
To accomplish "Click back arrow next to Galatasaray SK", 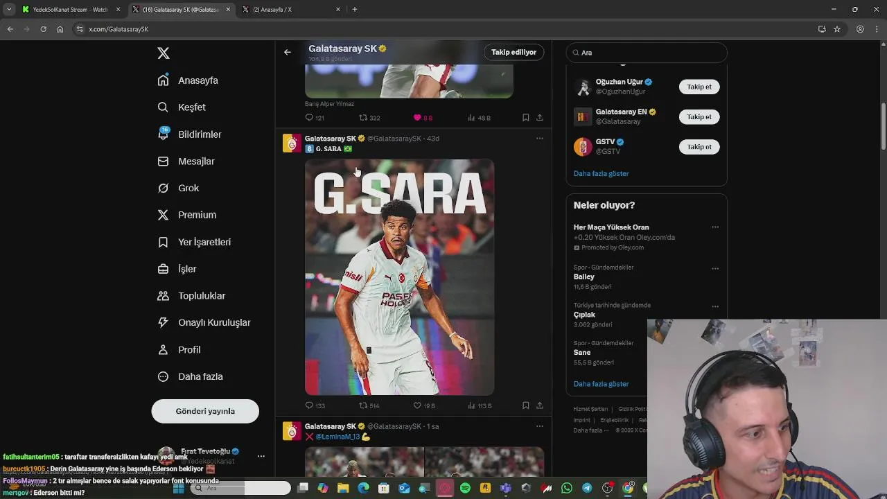I will coord(288,52).
